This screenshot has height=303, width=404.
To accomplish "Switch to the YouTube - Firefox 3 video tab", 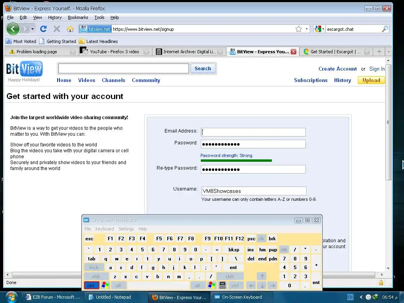I will [x=114, y=52].
